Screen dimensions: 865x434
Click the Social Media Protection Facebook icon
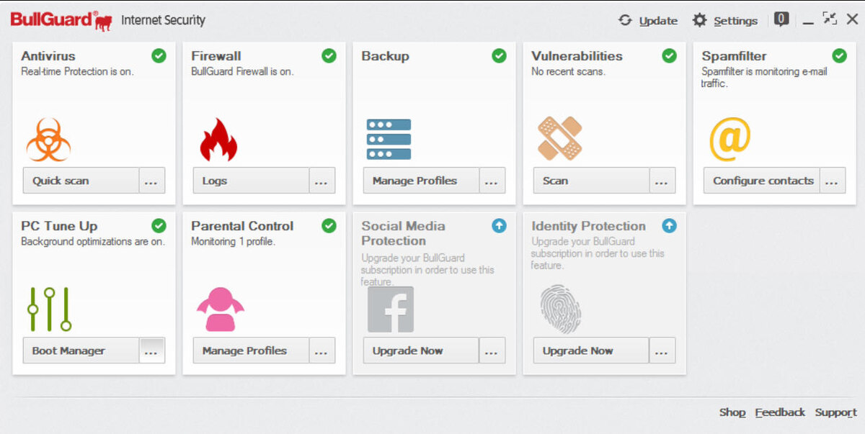point(391,309)
